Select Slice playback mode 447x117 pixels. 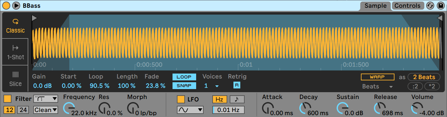tap(15, 79)
